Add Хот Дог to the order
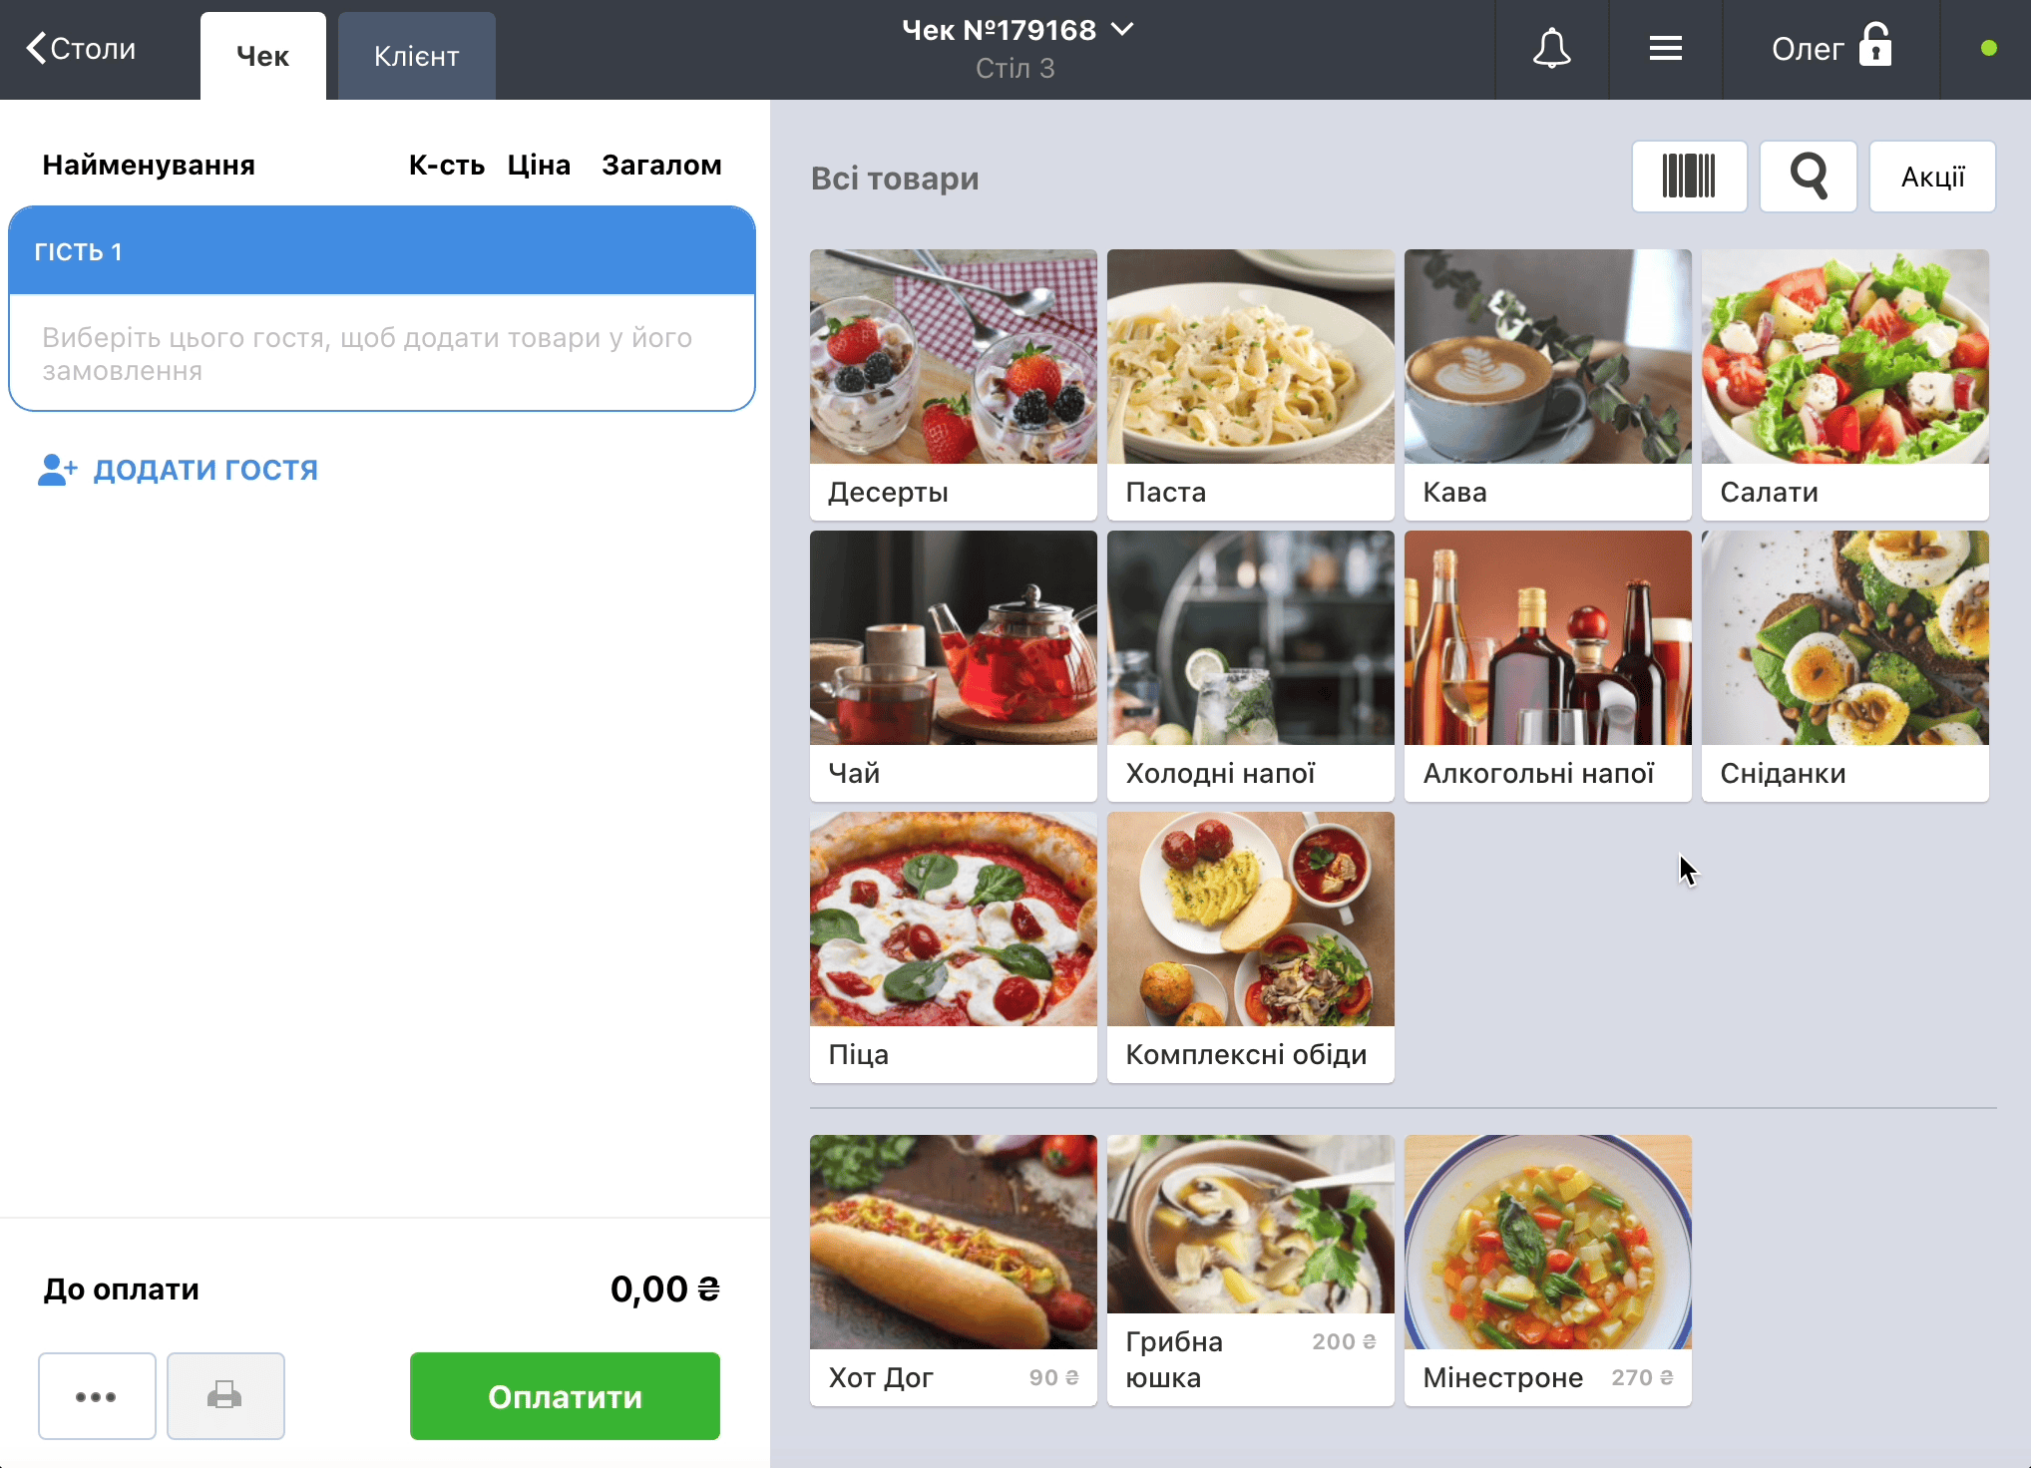2031x1468 pixels. click(953, 1270)
